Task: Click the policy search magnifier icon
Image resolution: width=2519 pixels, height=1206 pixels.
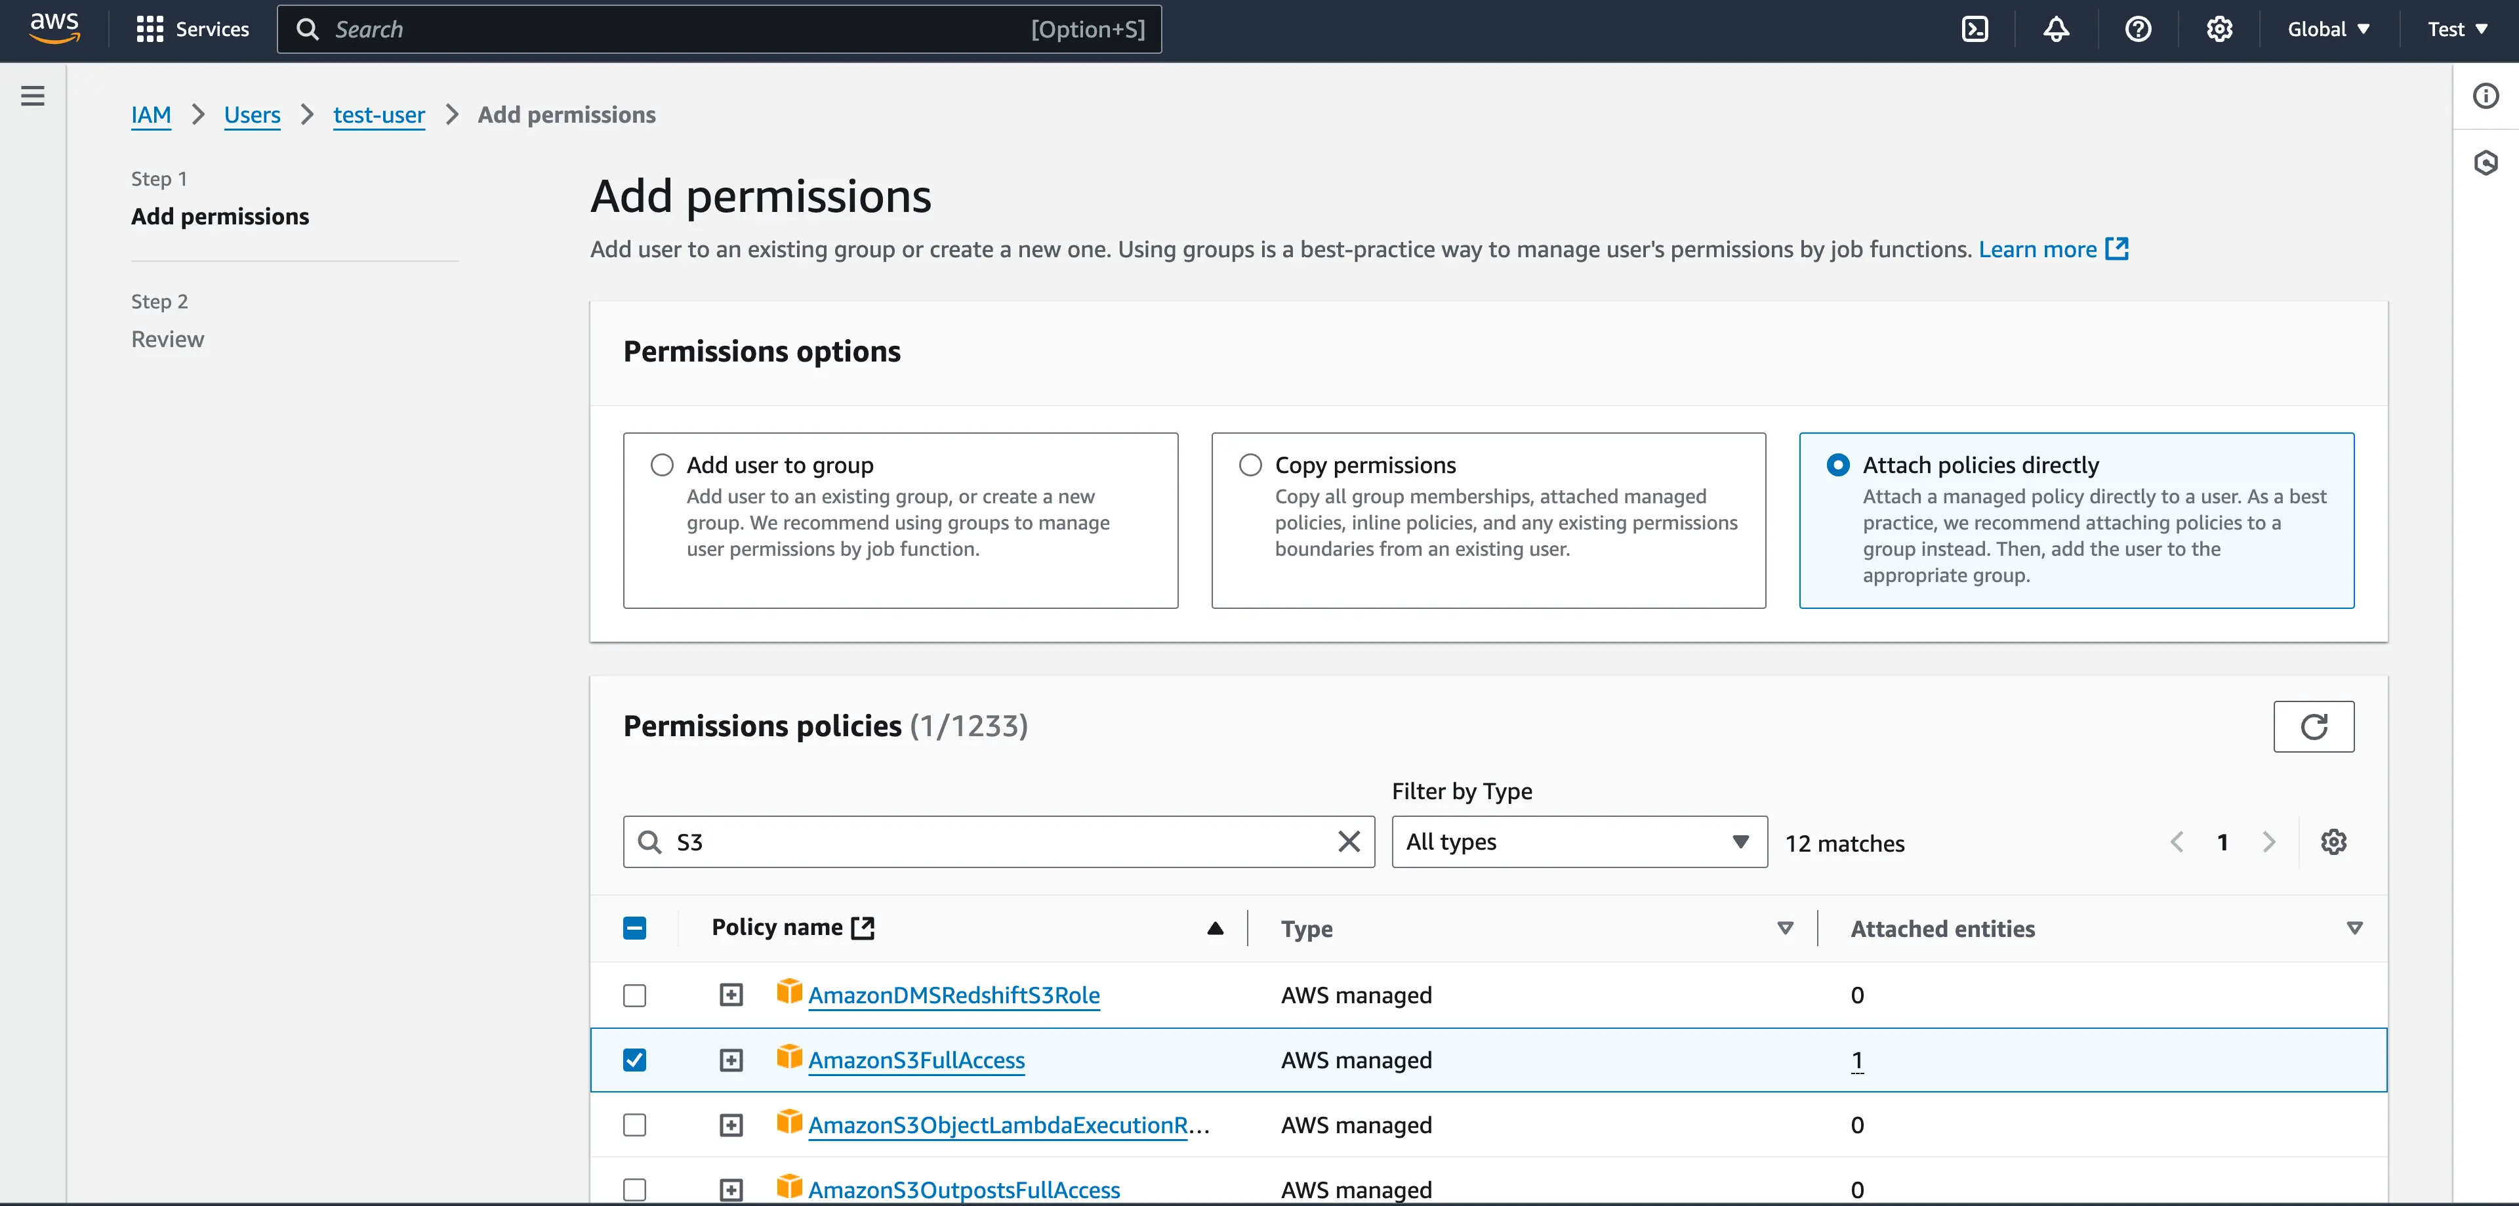Action: tap(649, 841)
